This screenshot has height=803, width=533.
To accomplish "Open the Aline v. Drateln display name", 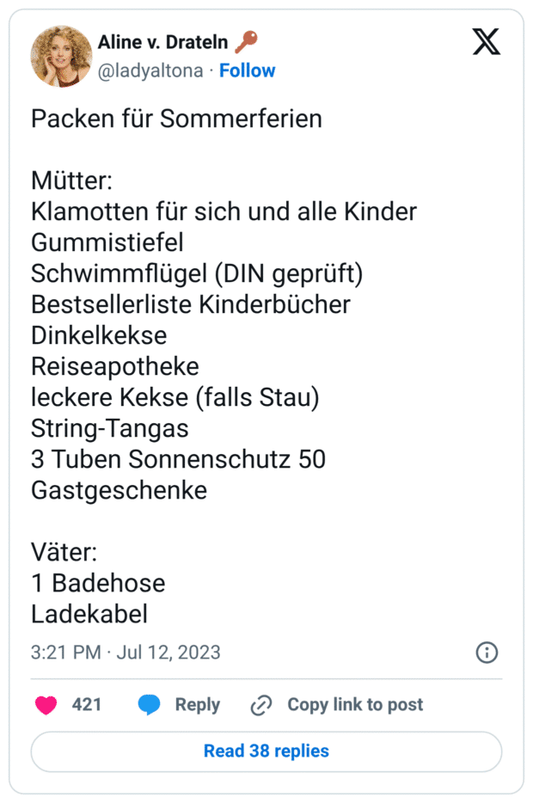I will [162, 42].
